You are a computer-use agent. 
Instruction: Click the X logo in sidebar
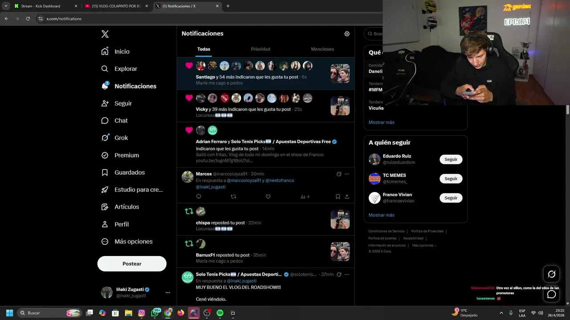tap(105, 34)
